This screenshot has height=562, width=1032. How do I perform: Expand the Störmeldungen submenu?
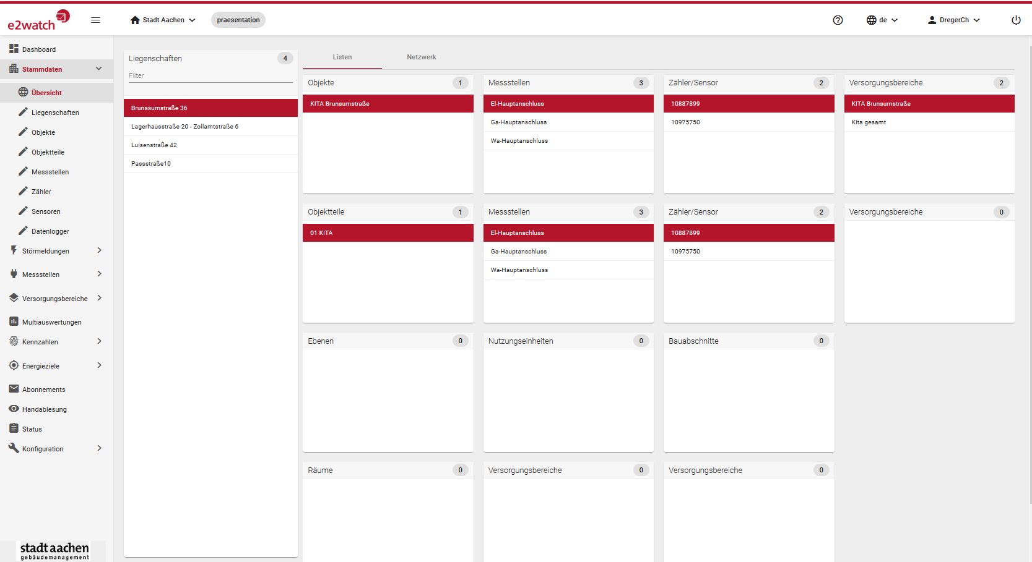(x=99, y=250)
